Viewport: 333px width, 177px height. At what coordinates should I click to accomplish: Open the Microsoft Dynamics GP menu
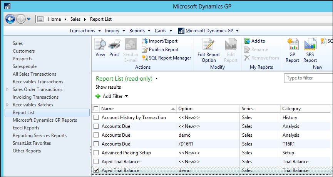208,31
